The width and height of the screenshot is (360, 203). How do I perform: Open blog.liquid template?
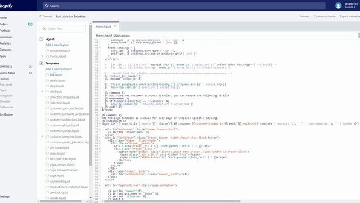coord(55,86)
